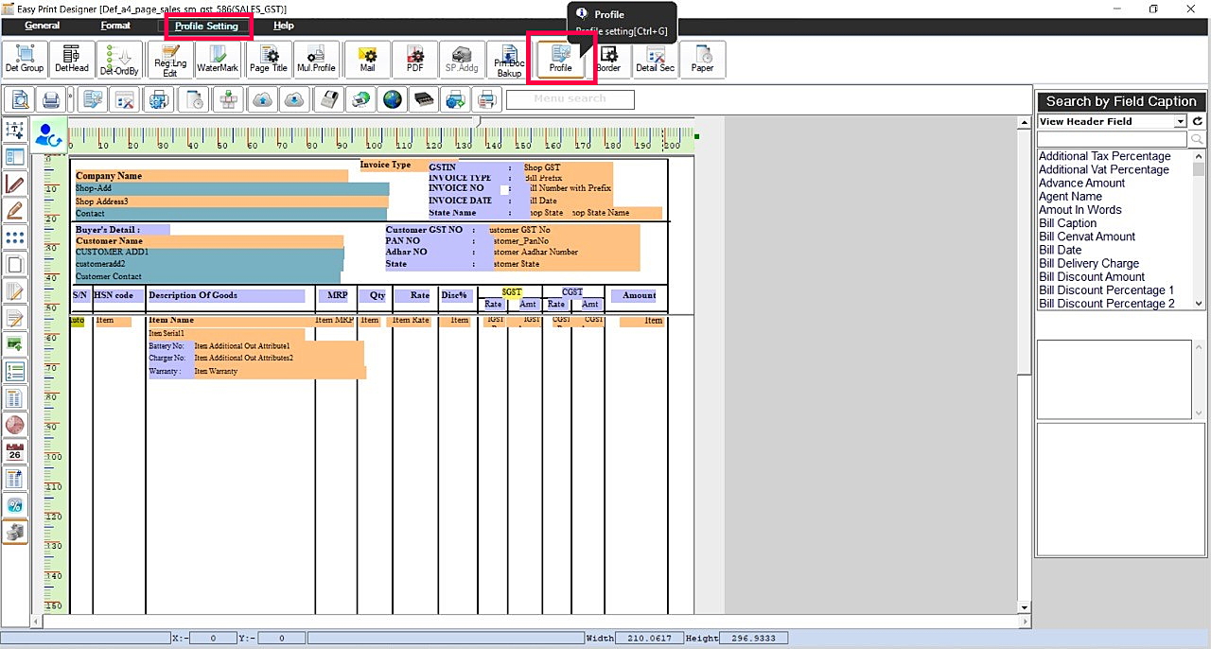Select Customer Name field on canvas
This screenshot has width=1211, height=649.
(207, 241)
